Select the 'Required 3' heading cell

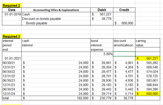coord(12,36)
